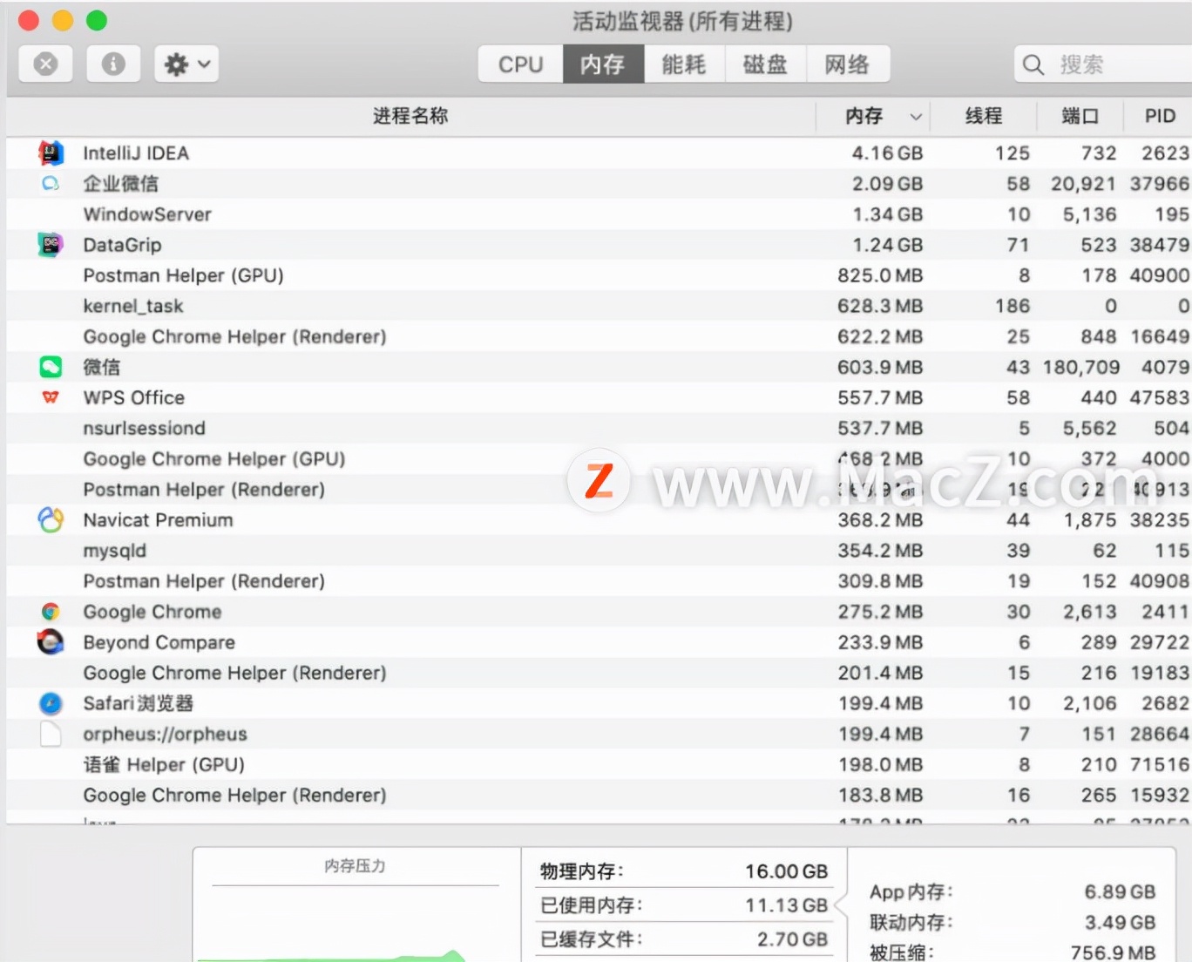Open the gear action menu
Viewport: 1192px width, 962px height.
[x=186, y=63]
